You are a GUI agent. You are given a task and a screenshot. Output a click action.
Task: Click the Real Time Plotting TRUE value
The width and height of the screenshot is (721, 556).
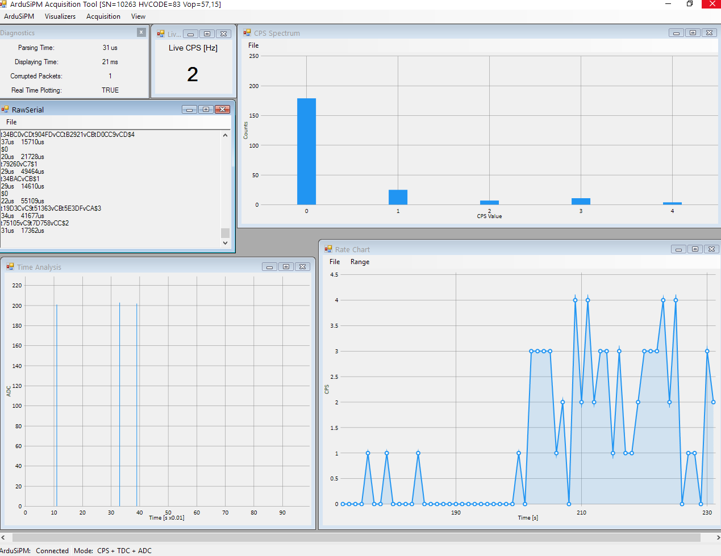coord(110,90)
